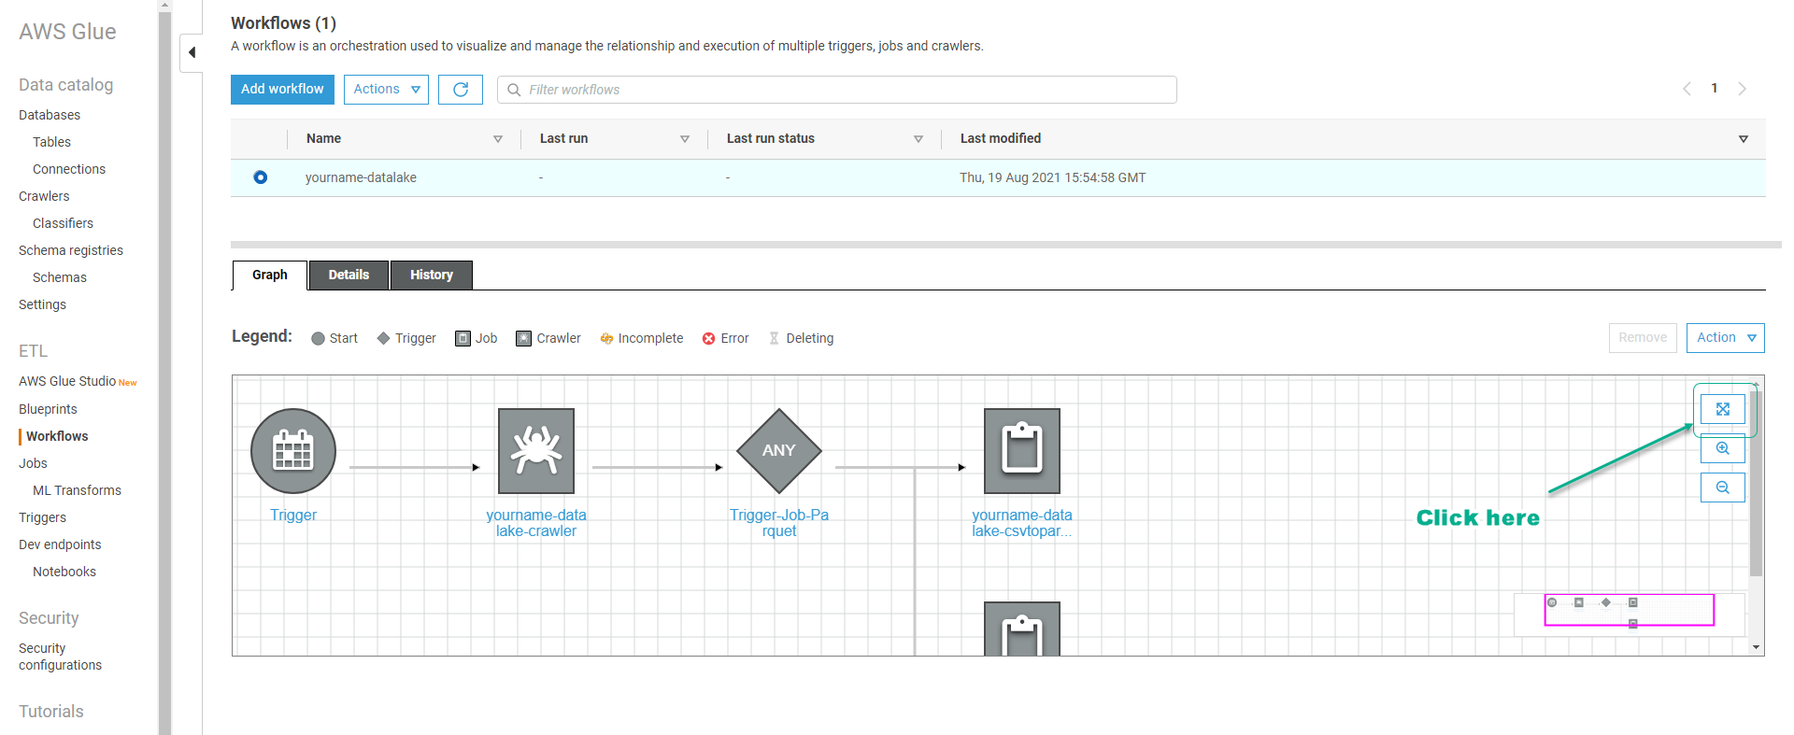
Task: Sort by Last run column arrow
Action: pyautogui.click(x=685, y=139)
